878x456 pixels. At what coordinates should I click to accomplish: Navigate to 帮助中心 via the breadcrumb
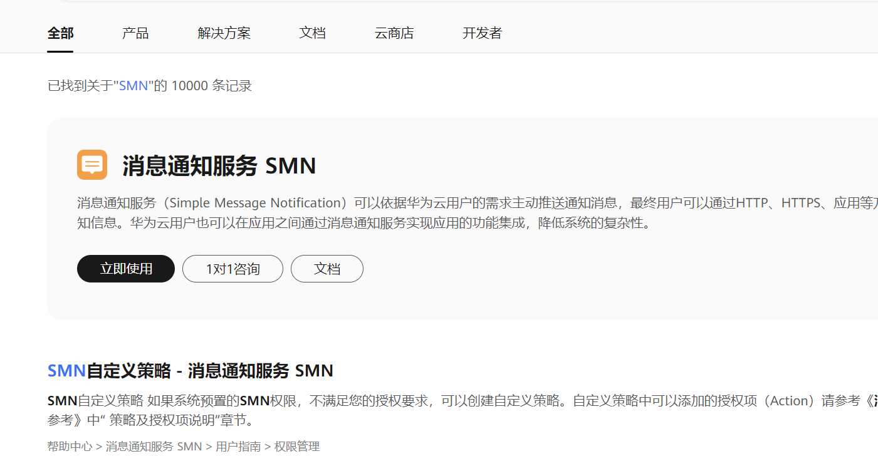coord(70,446)
